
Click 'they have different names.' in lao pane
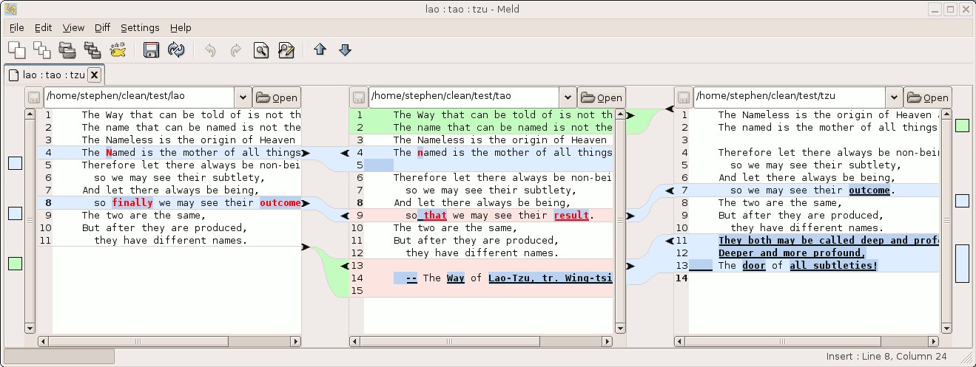(x=170, y=241)
